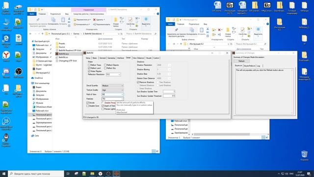Click back arrow in BethINI Standalone explorer

[30, 34]
